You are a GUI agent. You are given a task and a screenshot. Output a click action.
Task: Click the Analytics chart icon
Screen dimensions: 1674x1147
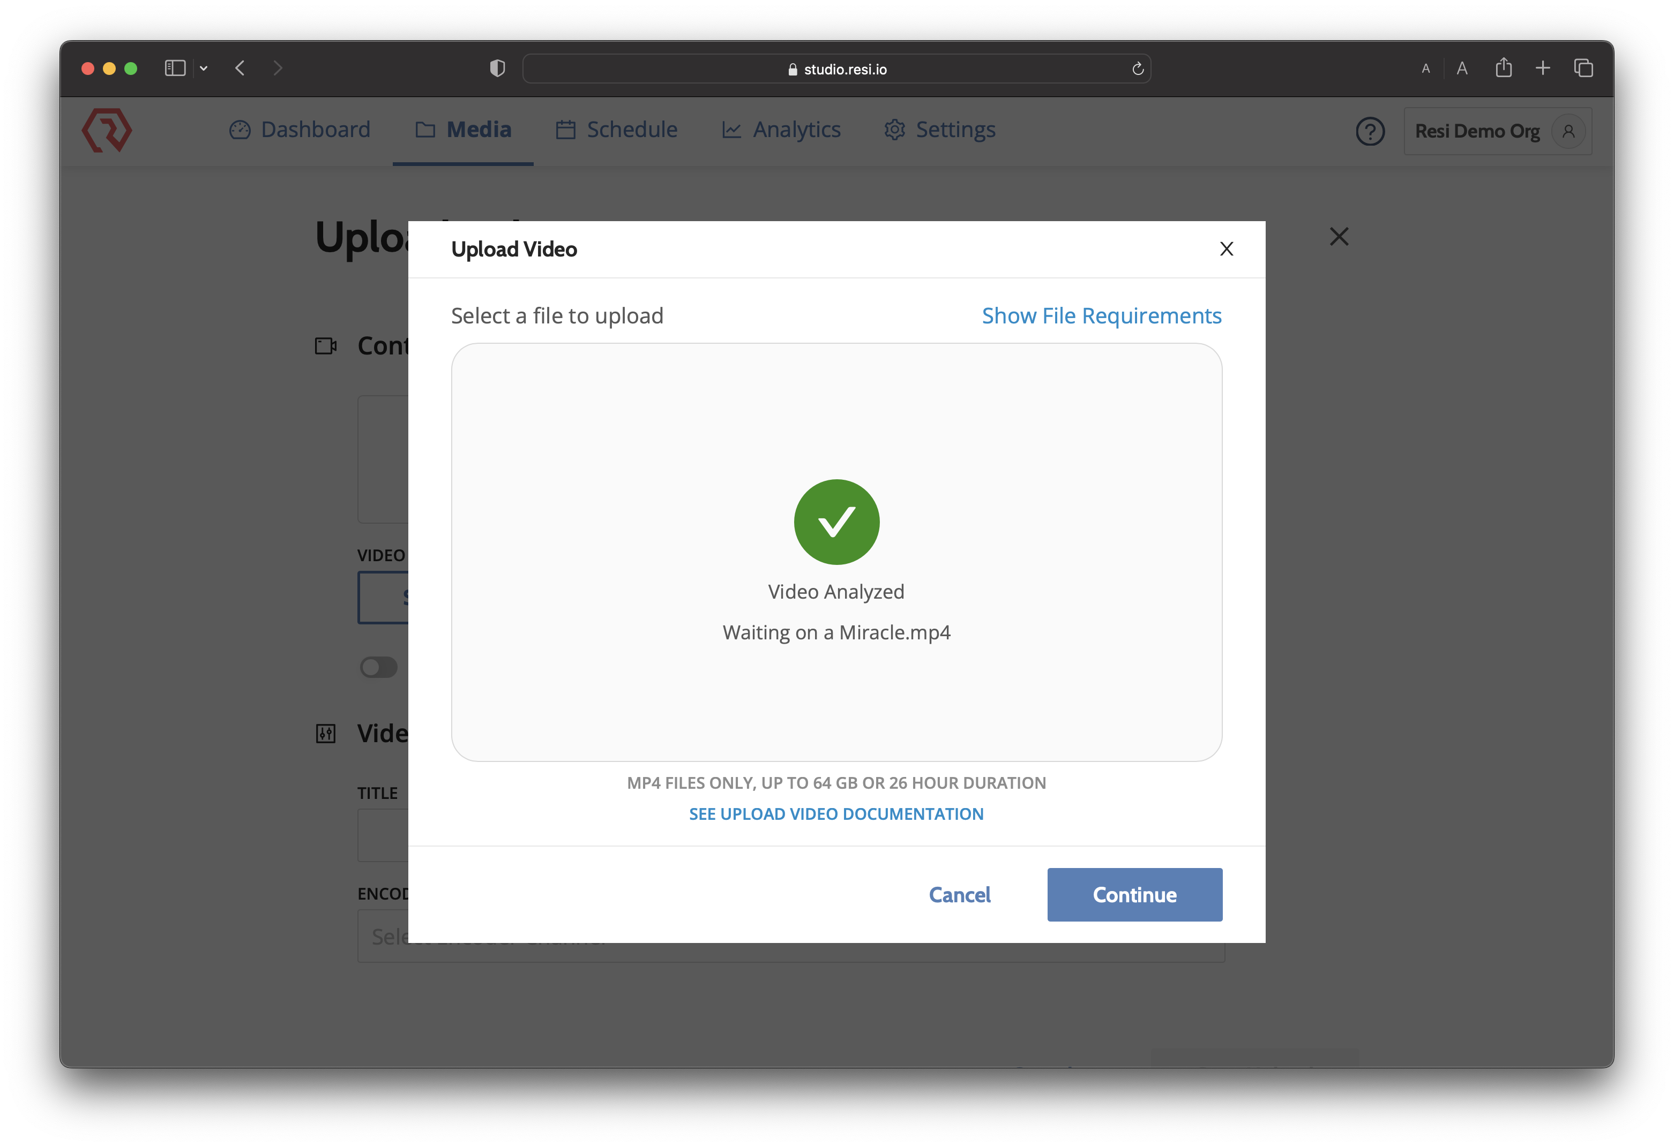point(731,129)
